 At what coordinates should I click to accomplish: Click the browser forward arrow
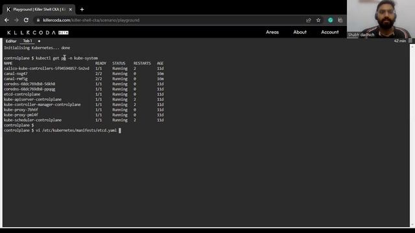(x=16, y=20)
